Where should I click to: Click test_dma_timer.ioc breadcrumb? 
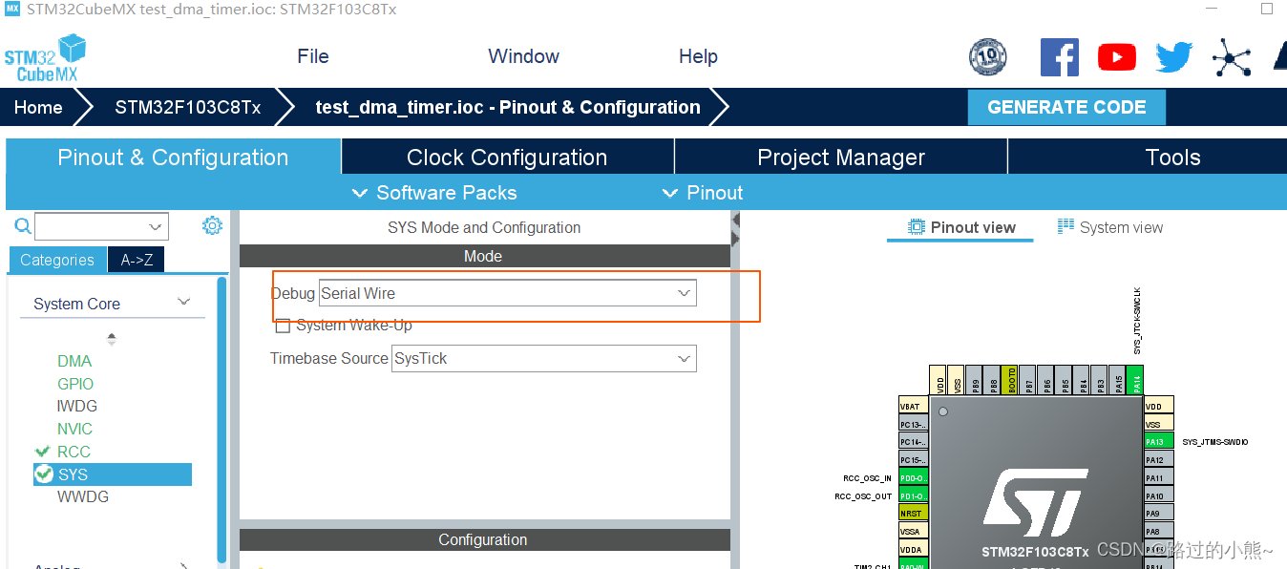tap(508, 107)
